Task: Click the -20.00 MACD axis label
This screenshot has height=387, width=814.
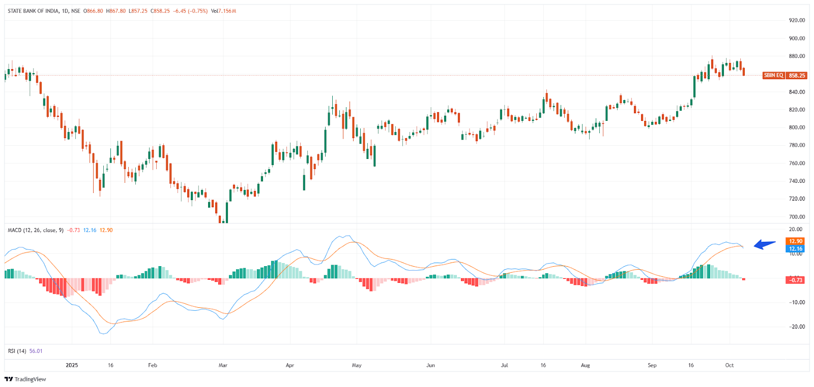Action: (x=797, y=327)
